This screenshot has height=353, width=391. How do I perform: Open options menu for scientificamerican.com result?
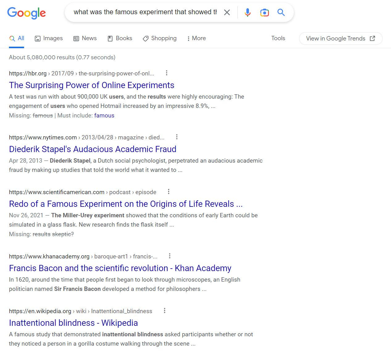[x=168, y=192]
